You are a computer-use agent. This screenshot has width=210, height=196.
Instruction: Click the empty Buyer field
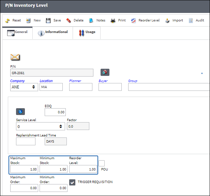(110, 87)
